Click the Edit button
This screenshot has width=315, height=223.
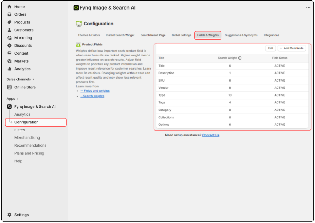[271, 48]
